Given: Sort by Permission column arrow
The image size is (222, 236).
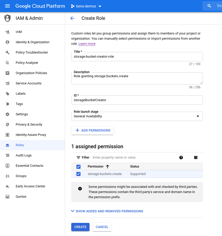Looking at the screenshot, I should coord(108,167).
